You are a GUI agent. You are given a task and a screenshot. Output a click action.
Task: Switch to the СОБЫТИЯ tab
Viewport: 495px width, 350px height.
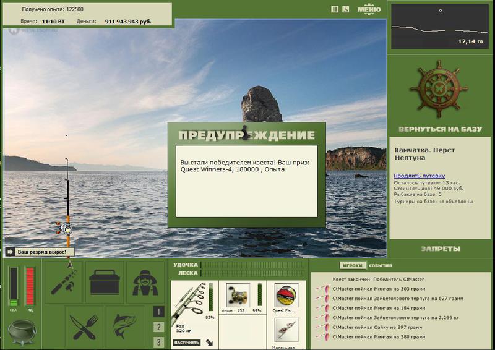click(381, 265)
